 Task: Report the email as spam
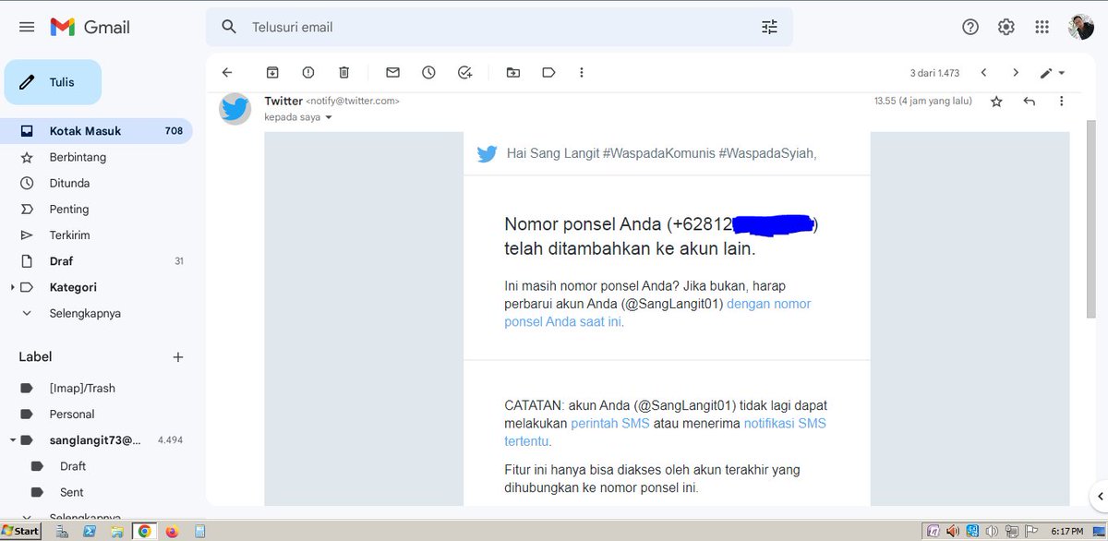click(x=307, y=72)
